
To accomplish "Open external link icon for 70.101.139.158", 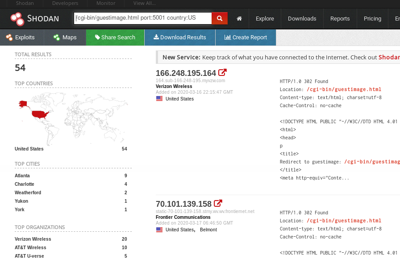I will point(218,203).
